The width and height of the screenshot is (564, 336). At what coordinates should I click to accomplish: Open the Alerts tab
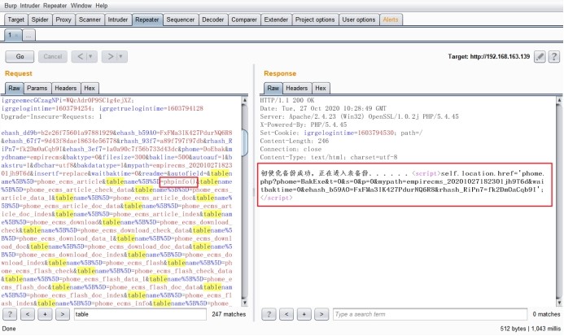coord(391,20)
